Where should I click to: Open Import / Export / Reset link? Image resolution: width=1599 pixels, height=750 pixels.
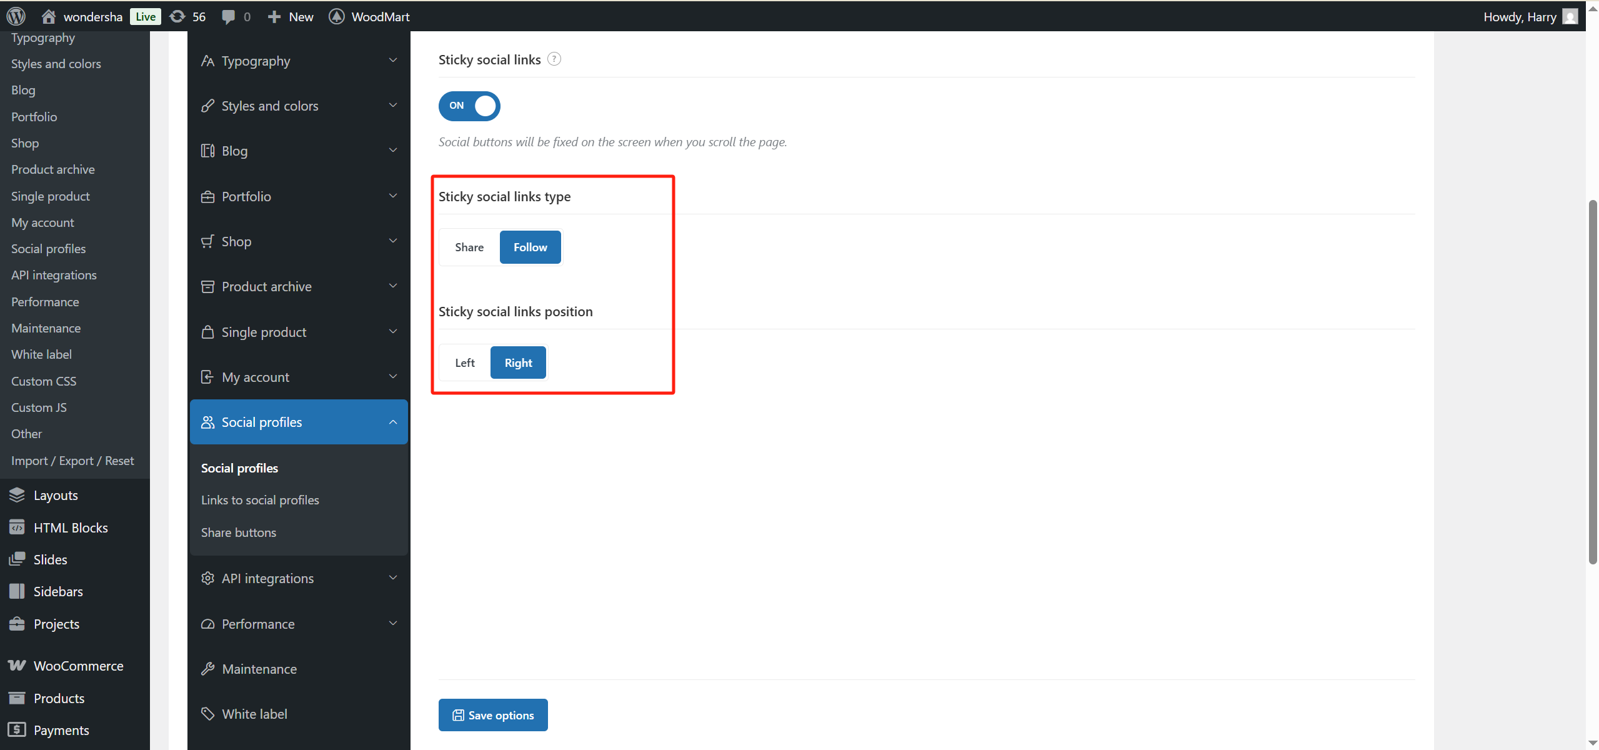click(x=72, y=461)
